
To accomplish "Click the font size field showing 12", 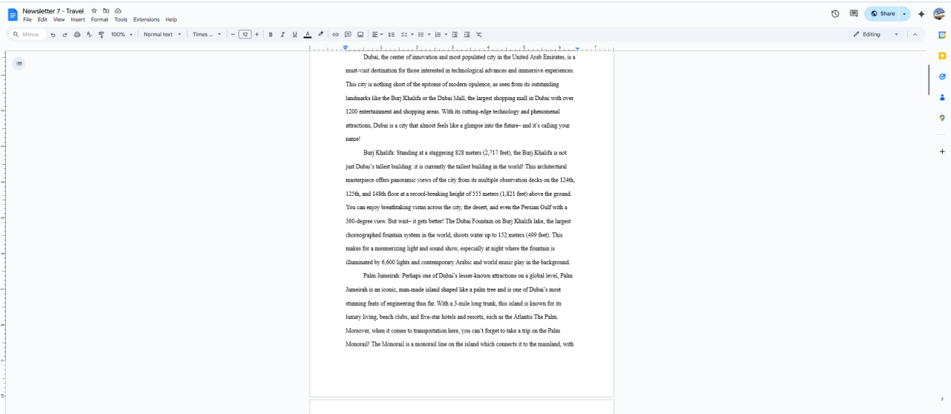I will point(245,35).
